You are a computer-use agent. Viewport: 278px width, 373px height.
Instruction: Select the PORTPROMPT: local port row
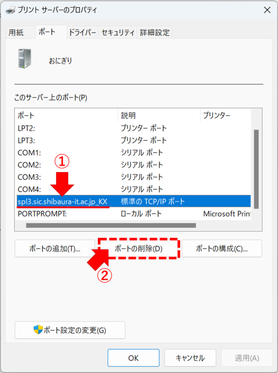coord(133,214)
